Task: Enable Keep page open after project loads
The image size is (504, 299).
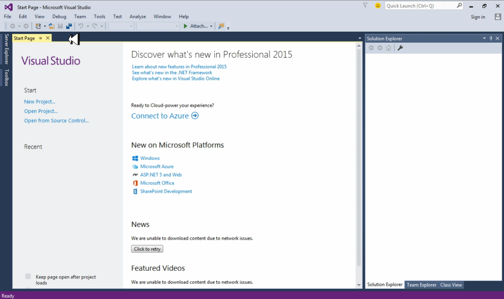Action: click(28, 277)
